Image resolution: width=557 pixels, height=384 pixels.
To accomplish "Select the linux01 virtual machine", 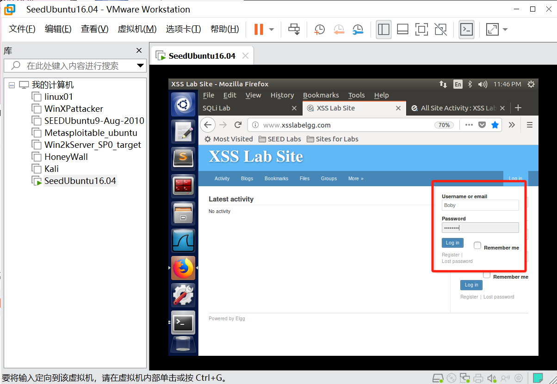I will click(58, 97).
